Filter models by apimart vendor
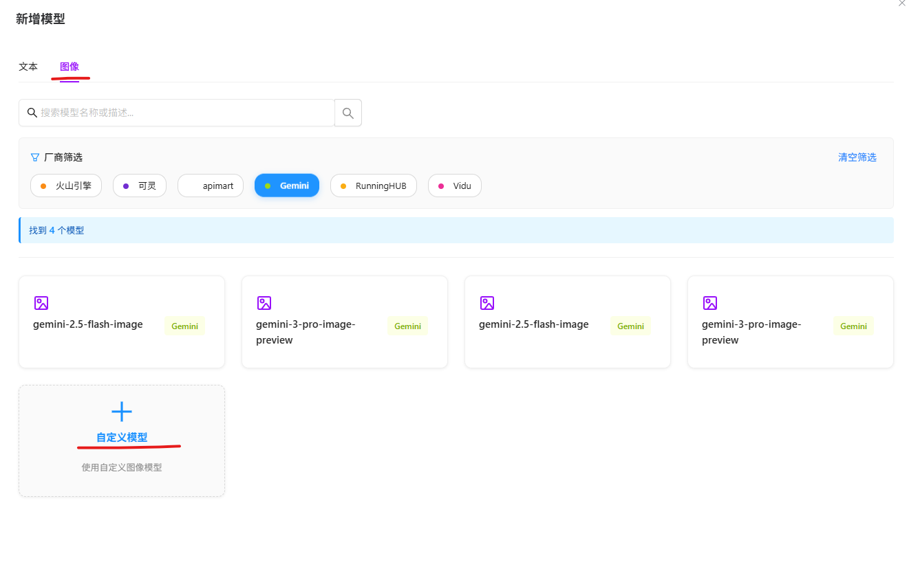909x582 pixels. [211, 186]
